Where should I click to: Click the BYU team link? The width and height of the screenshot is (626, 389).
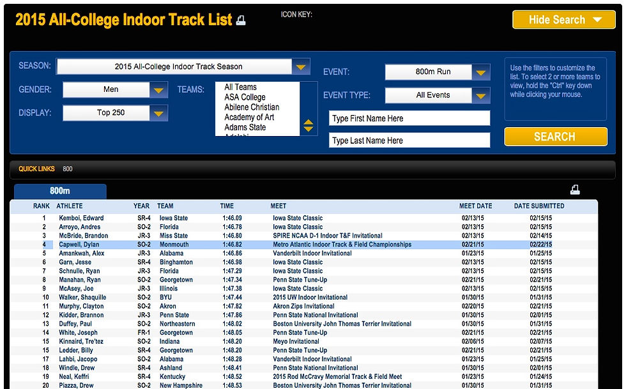tap(165, 297)
